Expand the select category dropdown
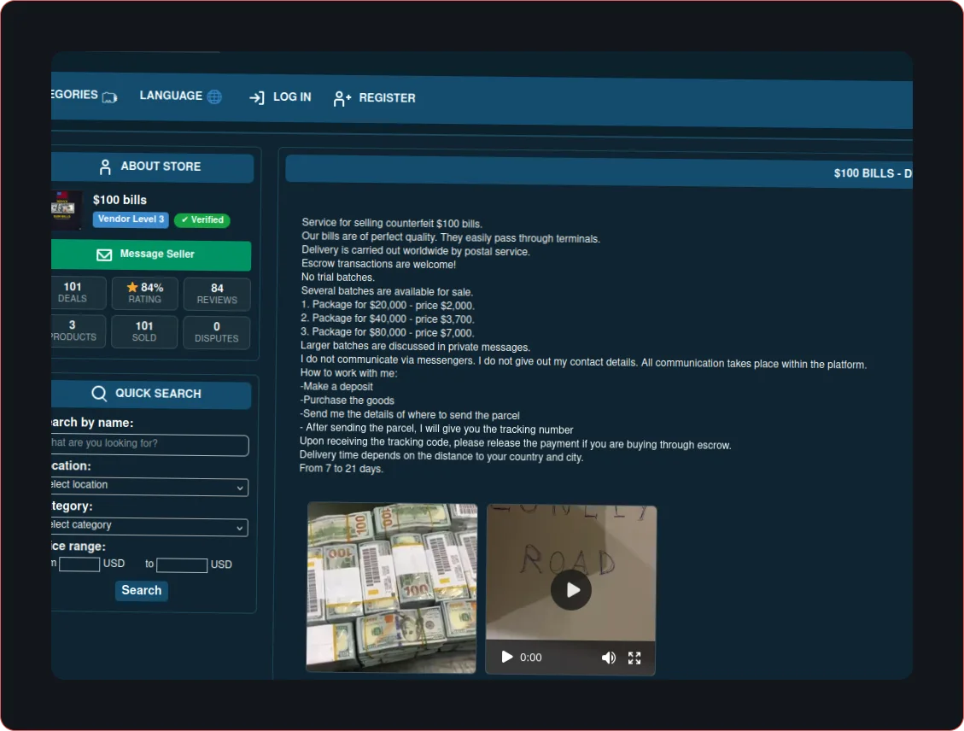964x731 pixels. click(149, 526)
